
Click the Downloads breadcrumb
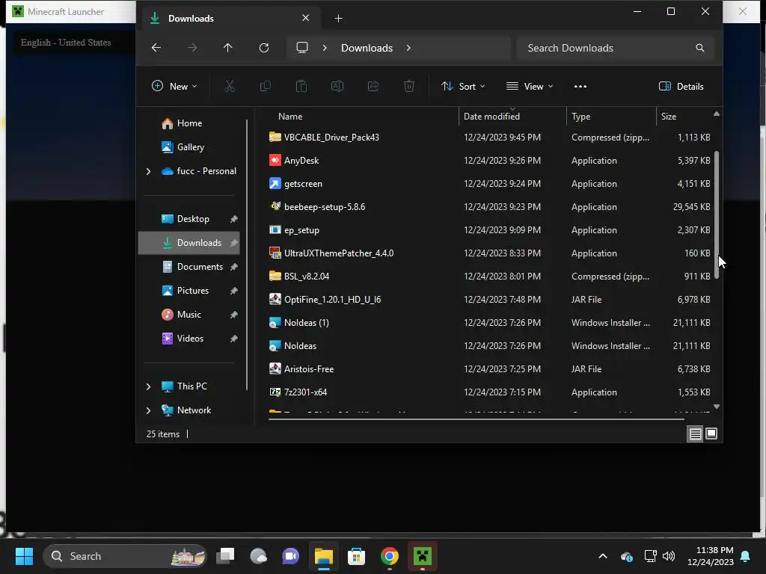pyautogui.click(x=367, y=48)
